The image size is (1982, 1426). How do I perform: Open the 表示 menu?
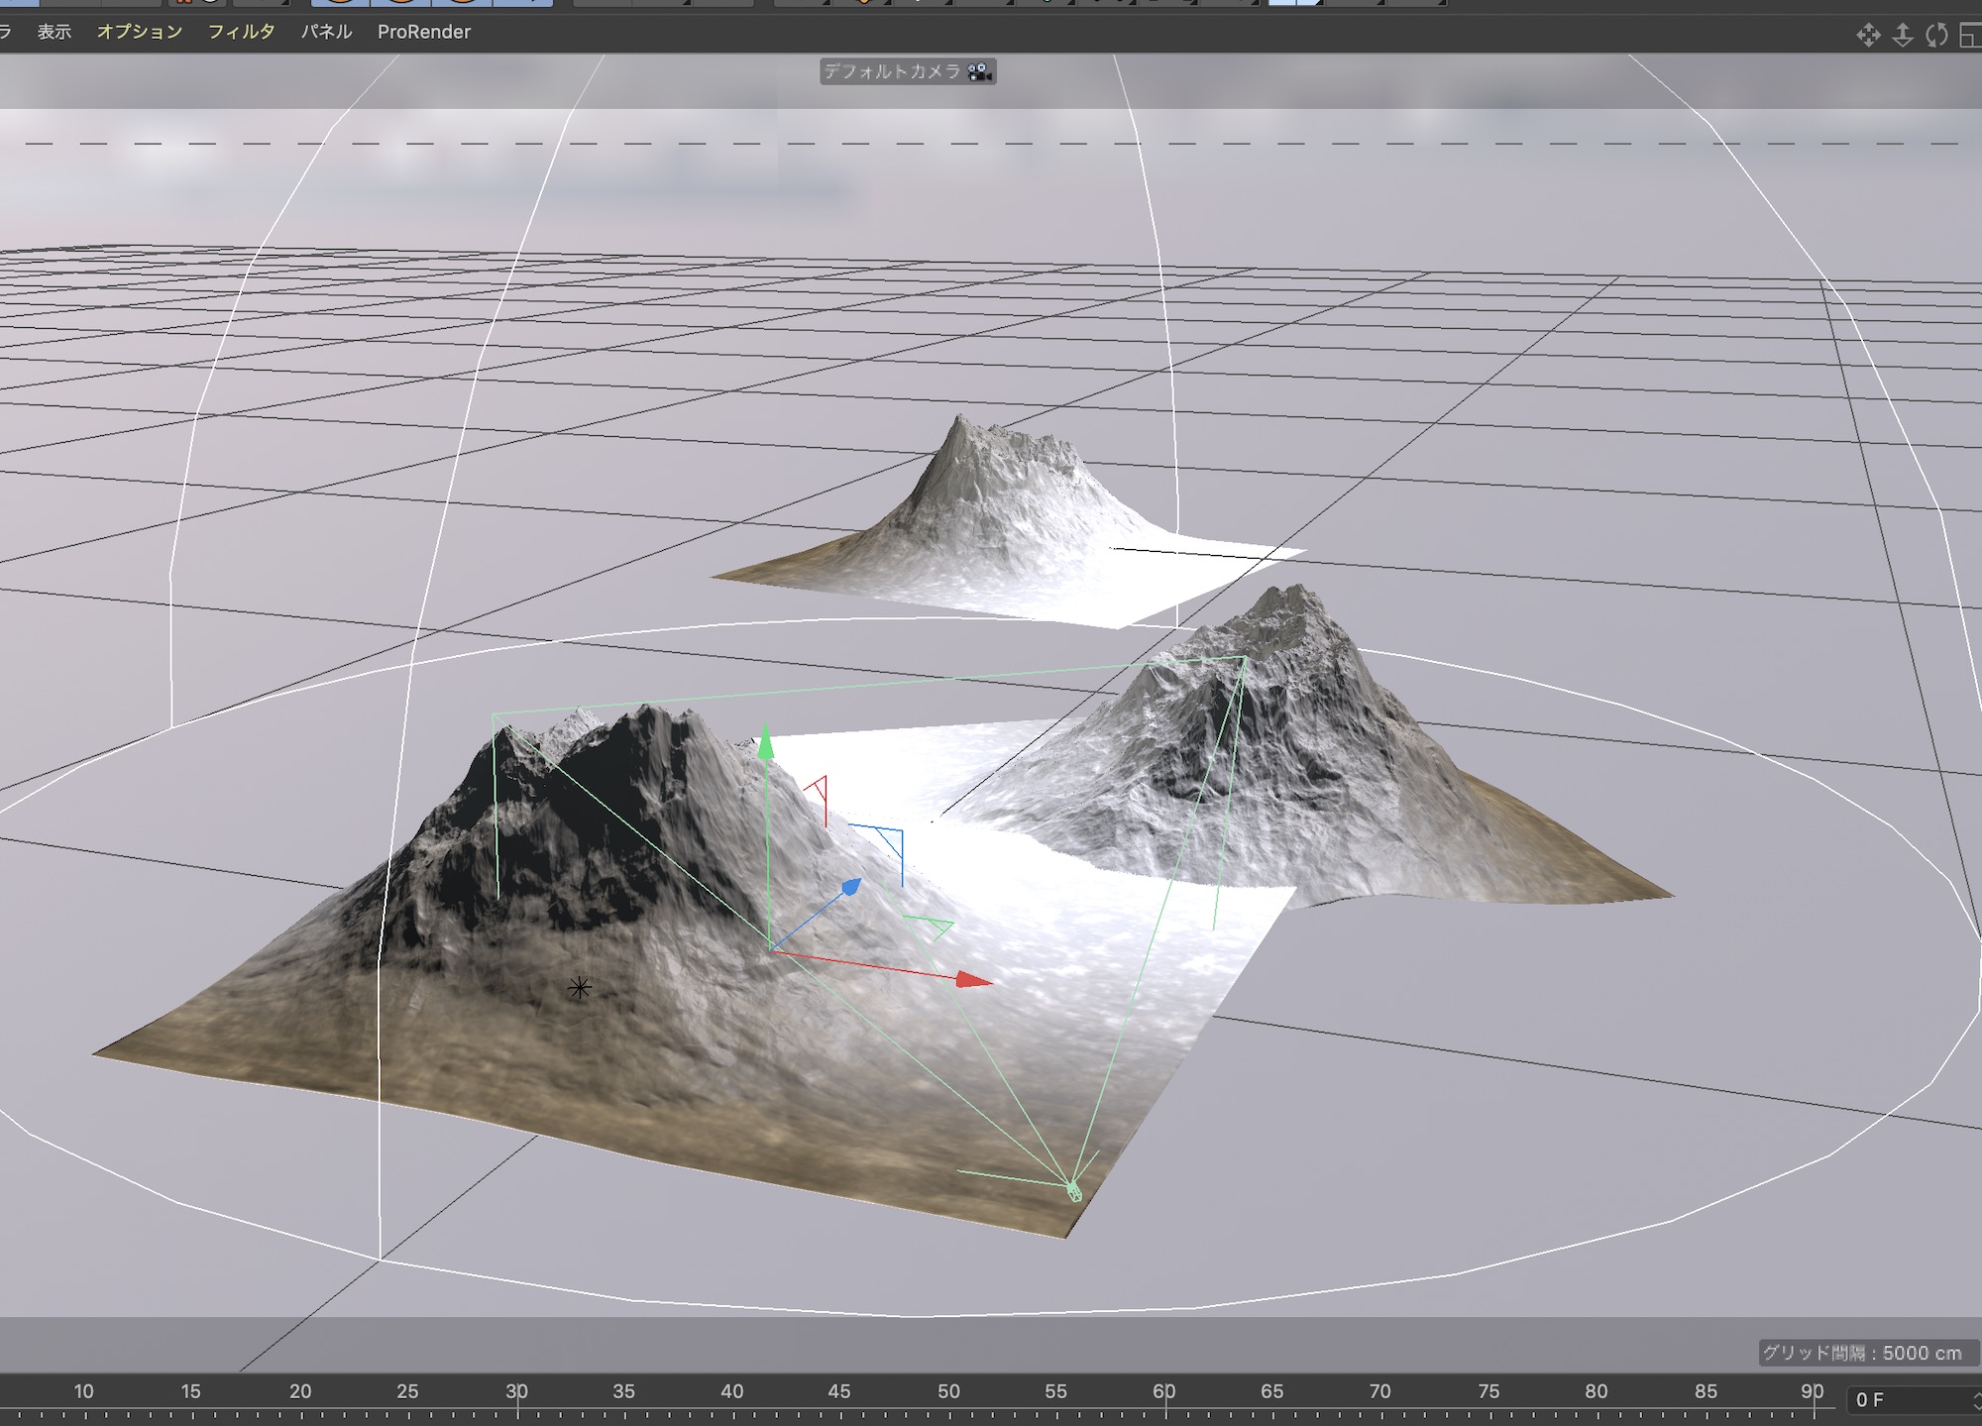point(55,32)
